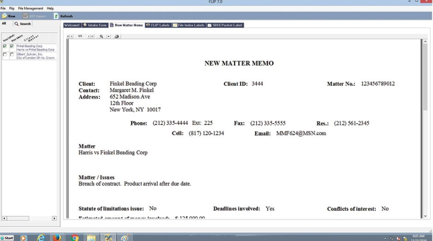The image size is (433, 241).
Task: Select the All filter tab
Action: coord(4,24)
